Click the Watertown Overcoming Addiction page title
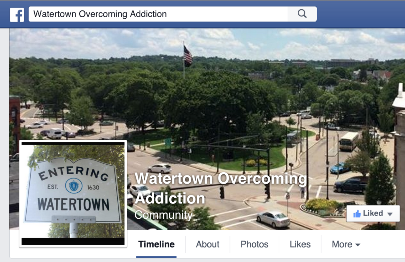This screenshot has height=262, width=405. 221,188
